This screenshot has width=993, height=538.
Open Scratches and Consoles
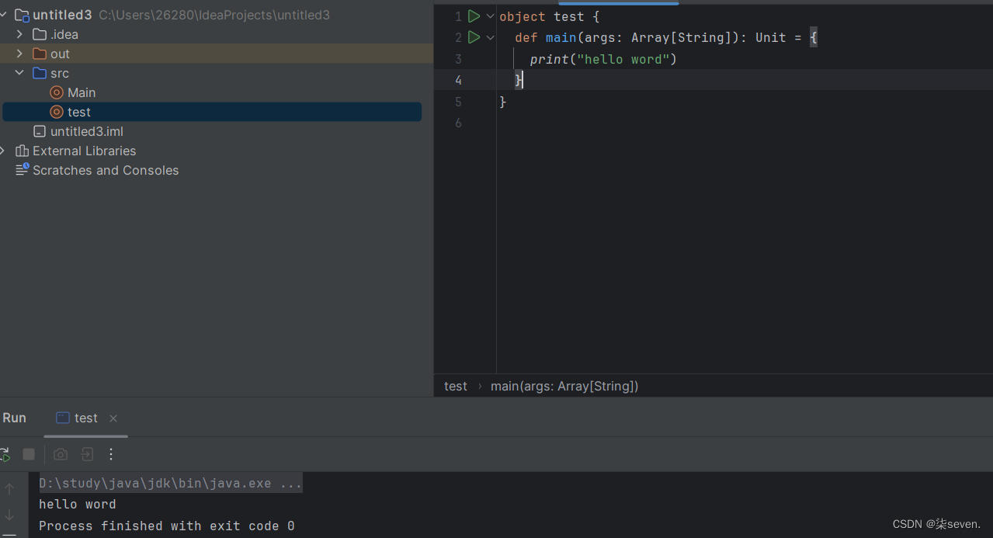(104, 170)
